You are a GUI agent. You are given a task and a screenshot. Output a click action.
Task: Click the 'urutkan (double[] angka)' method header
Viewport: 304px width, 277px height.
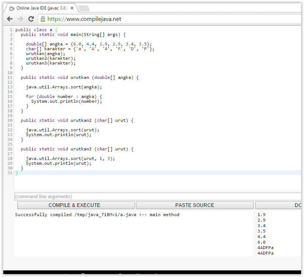click(x=80, y=78)
